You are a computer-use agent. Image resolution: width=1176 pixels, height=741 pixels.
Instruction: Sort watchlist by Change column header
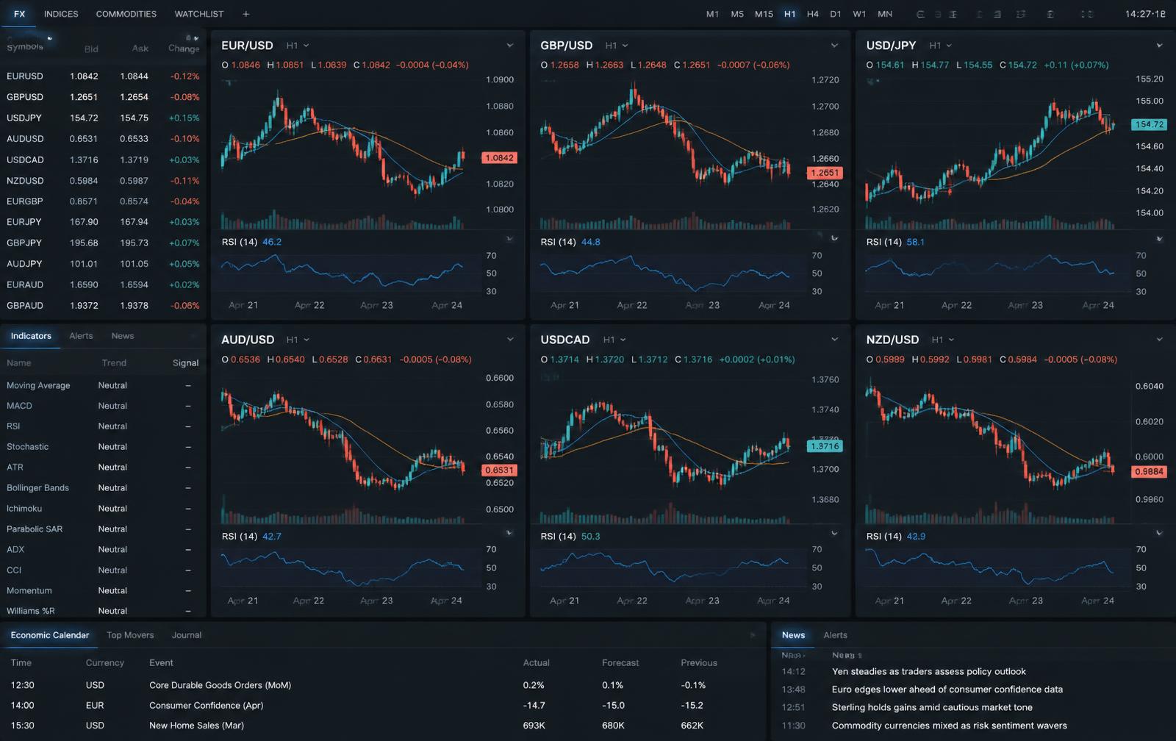(x=184, y=49)
